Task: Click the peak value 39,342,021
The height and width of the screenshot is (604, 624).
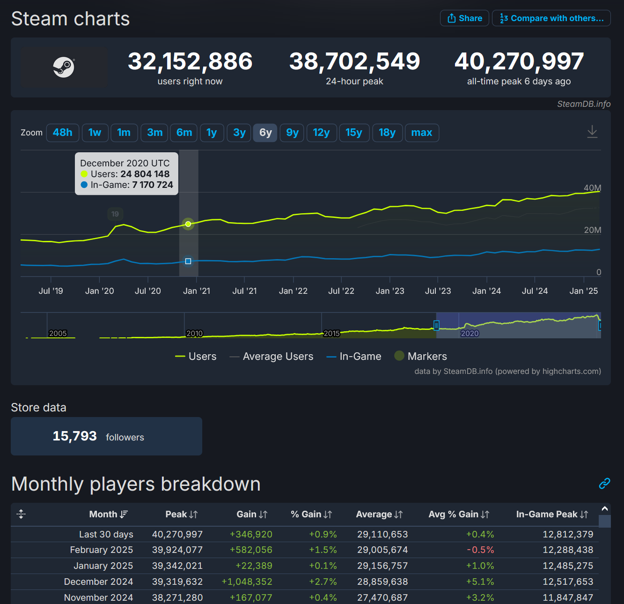Action: click(x=177, y=566)
